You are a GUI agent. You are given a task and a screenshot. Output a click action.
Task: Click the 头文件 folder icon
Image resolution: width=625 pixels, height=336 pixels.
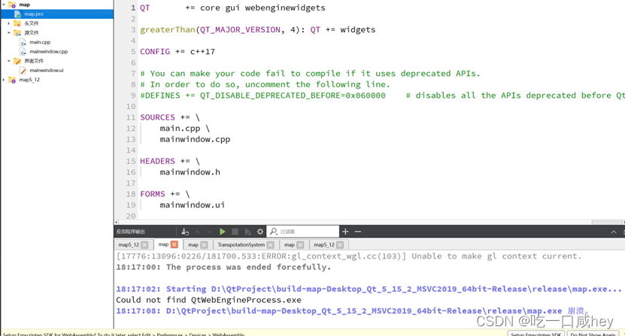[17, 23]
